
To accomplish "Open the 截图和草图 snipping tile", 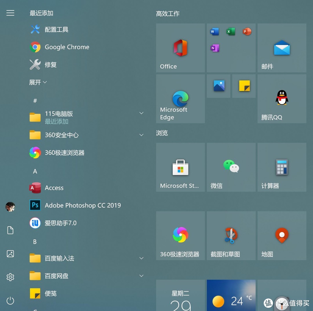I will 231,236.
